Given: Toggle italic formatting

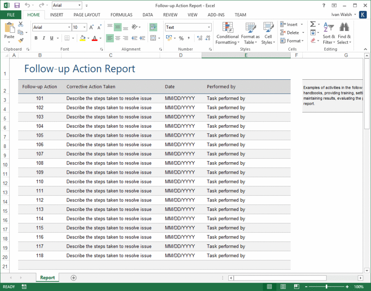Looking at the screenshot, I should coord(43,37).
